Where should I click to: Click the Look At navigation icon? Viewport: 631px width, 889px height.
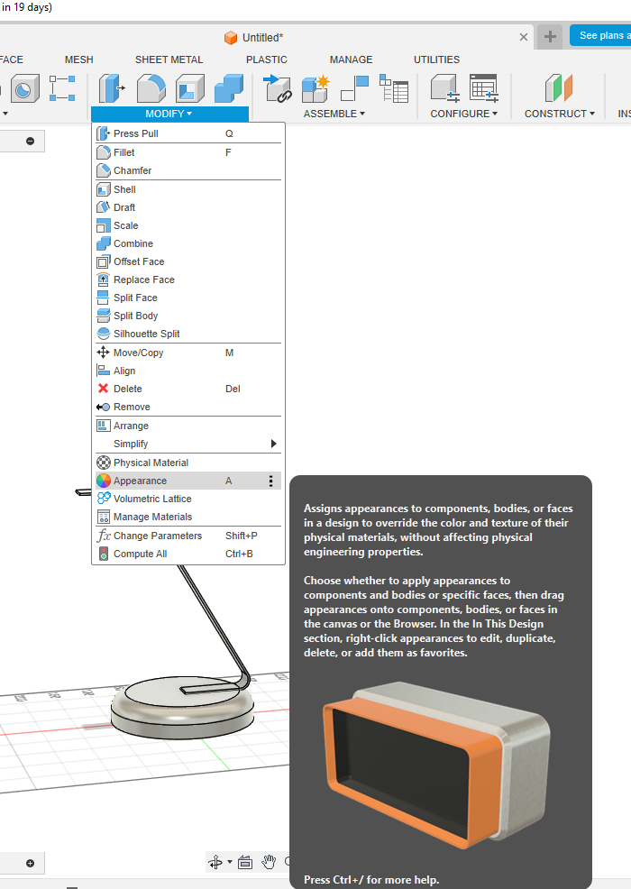[245, 862]
